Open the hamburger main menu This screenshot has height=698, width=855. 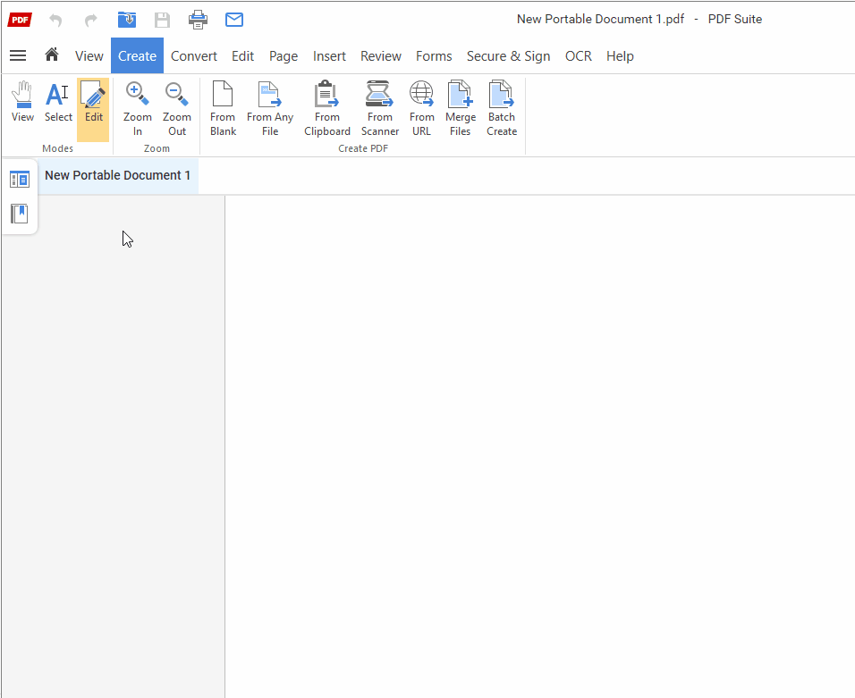click(18, 55)
